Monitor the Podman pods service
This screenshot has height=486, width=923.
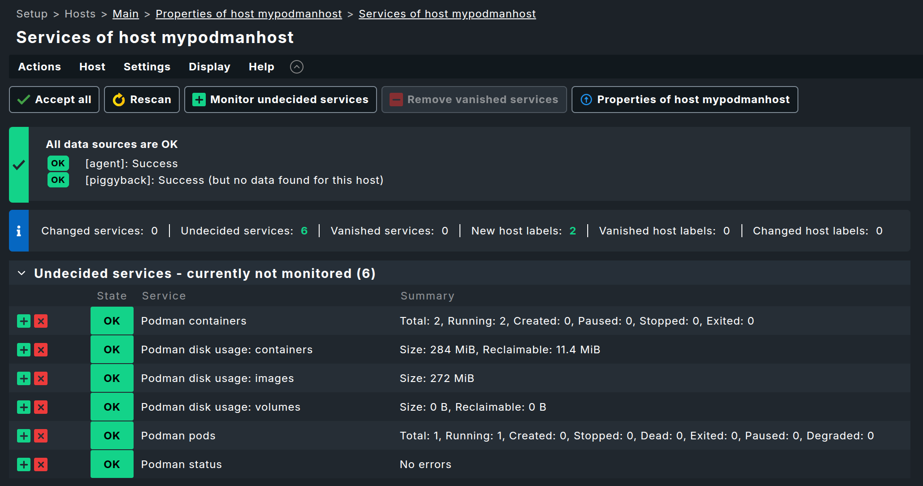pyautogui.click(x=24, y=436)
